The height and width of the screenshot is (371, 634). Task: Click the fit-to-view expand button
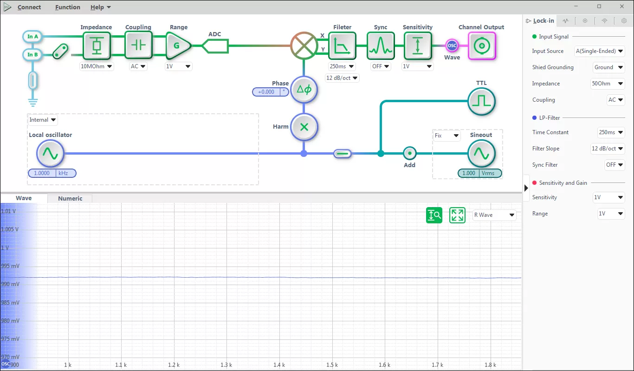point(458,215)
